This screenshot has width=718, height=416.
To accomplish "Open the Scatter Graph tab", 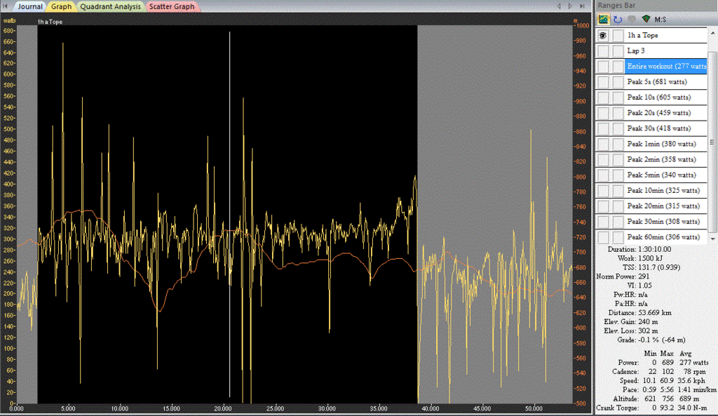I will (171, 6).
